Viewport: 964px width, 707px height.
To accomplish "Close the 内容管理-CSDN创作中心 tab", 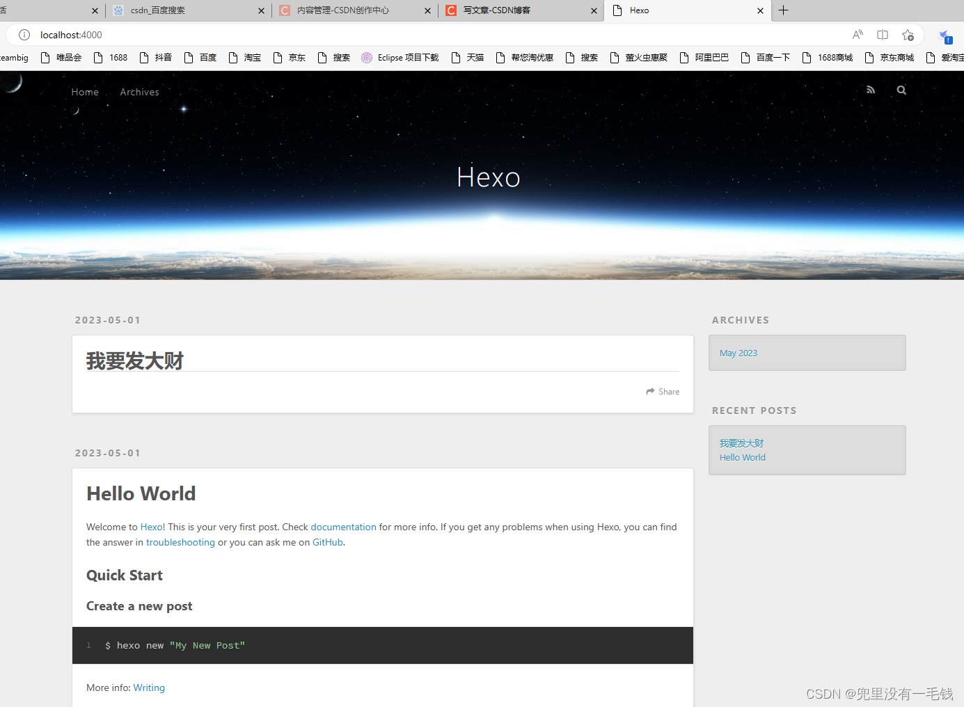I will [x=428, y=10].
